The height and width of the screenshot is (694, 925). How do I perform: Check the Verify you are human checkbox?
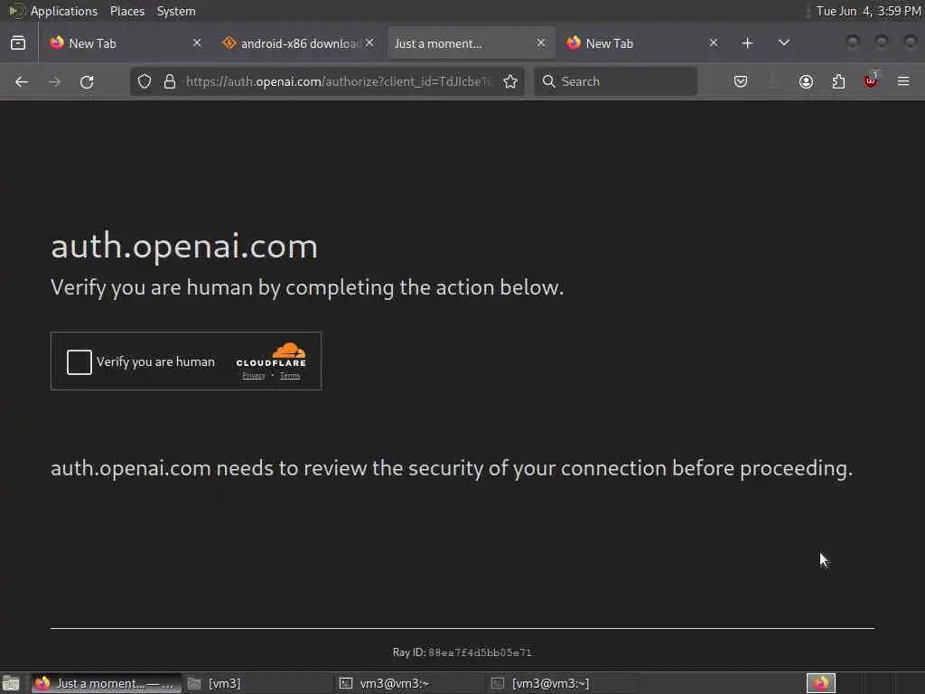click(79, 361)
